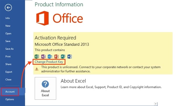This screenshot has width=176, height=106.
Task: Open Excel Options
Action: [10, 99]
